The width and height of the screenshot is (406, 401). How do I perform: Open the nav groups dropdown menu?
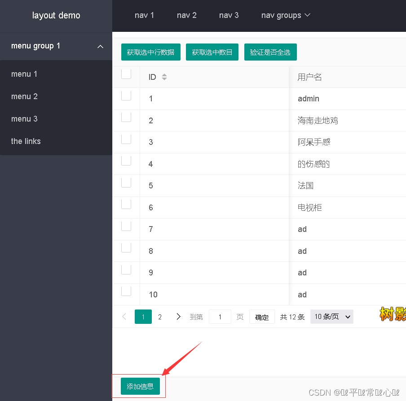pos(286,15)
